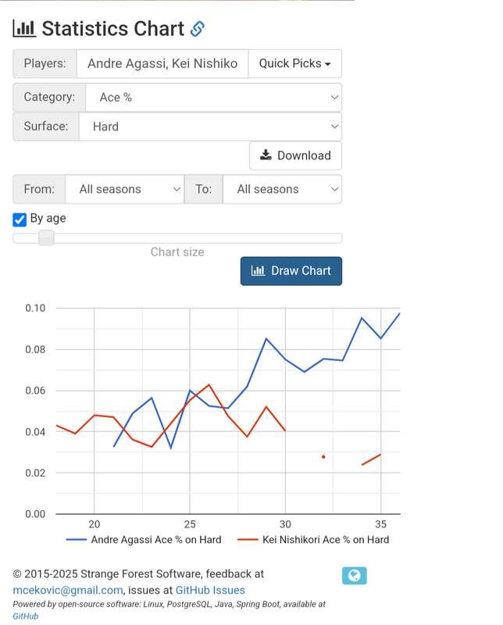
Task: Uncheck the By age checkbox
Action: click(x=20, y=220)
